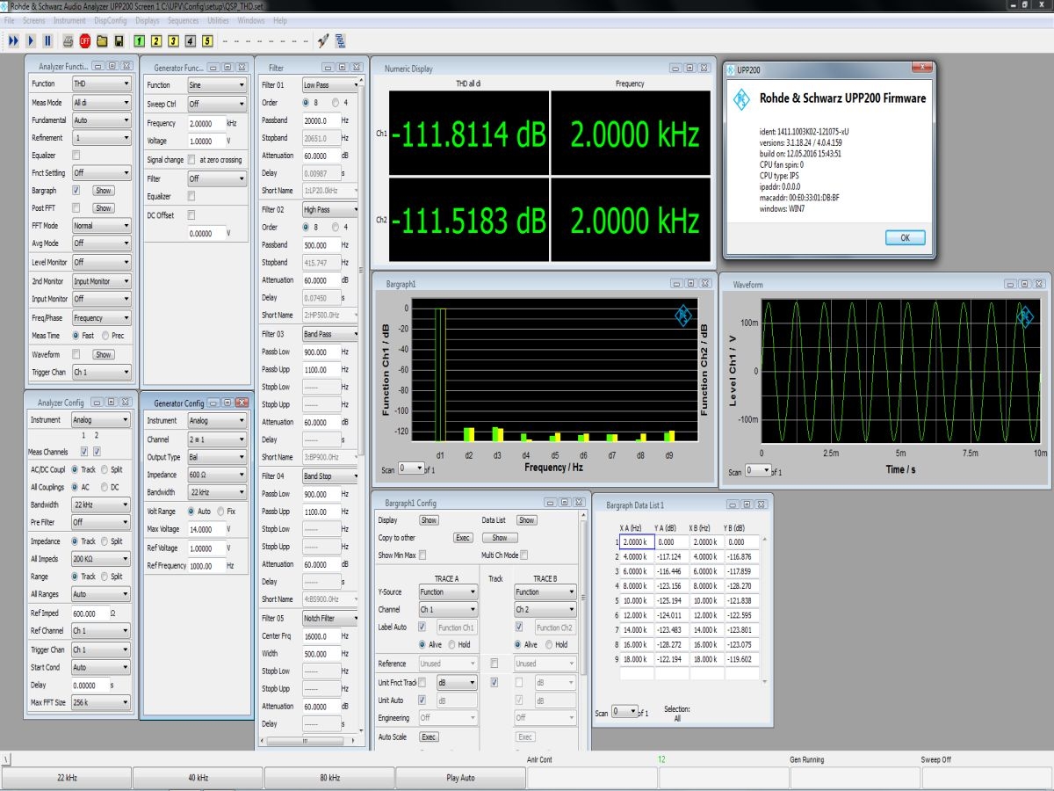Switch to screen 2 icon
1054x791 pixels.
(156, 40)
